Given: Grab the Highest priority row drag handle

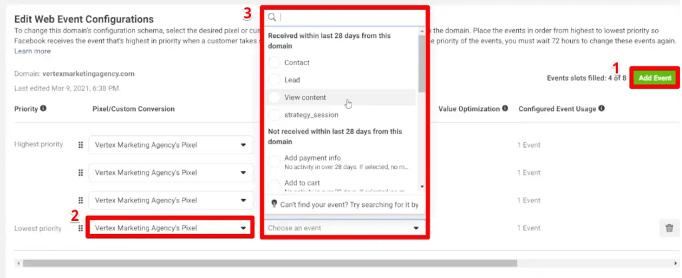Looking at the screenshot, I should point(81,145).
